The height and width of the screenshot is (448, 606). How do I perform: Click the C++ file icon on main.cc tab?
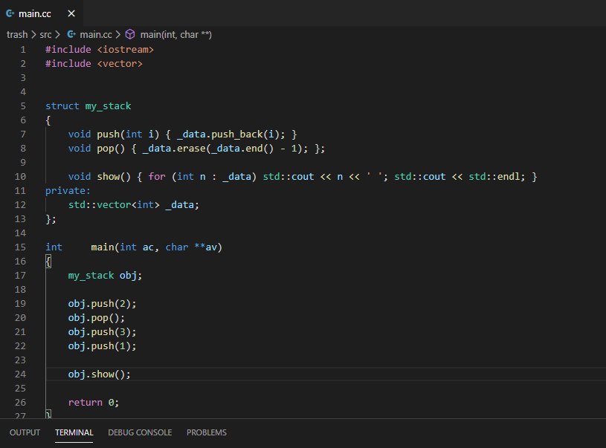click(10, 13)
